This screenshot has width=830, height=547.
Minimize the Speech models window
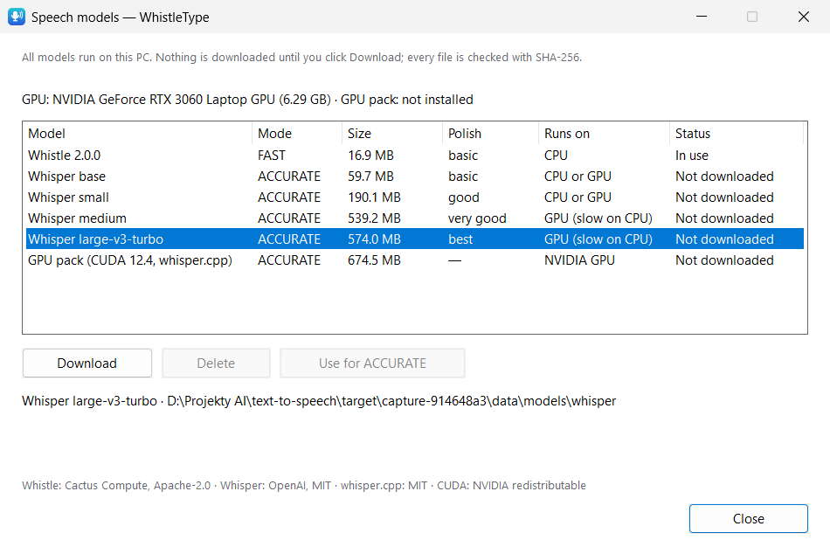702,17
